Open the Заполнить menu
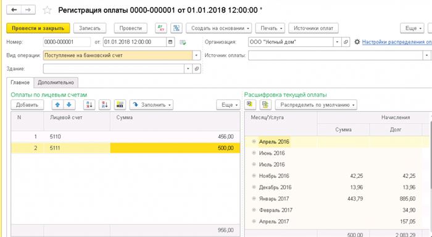Viewport: 432px width, 237px height. pos(151,105)
